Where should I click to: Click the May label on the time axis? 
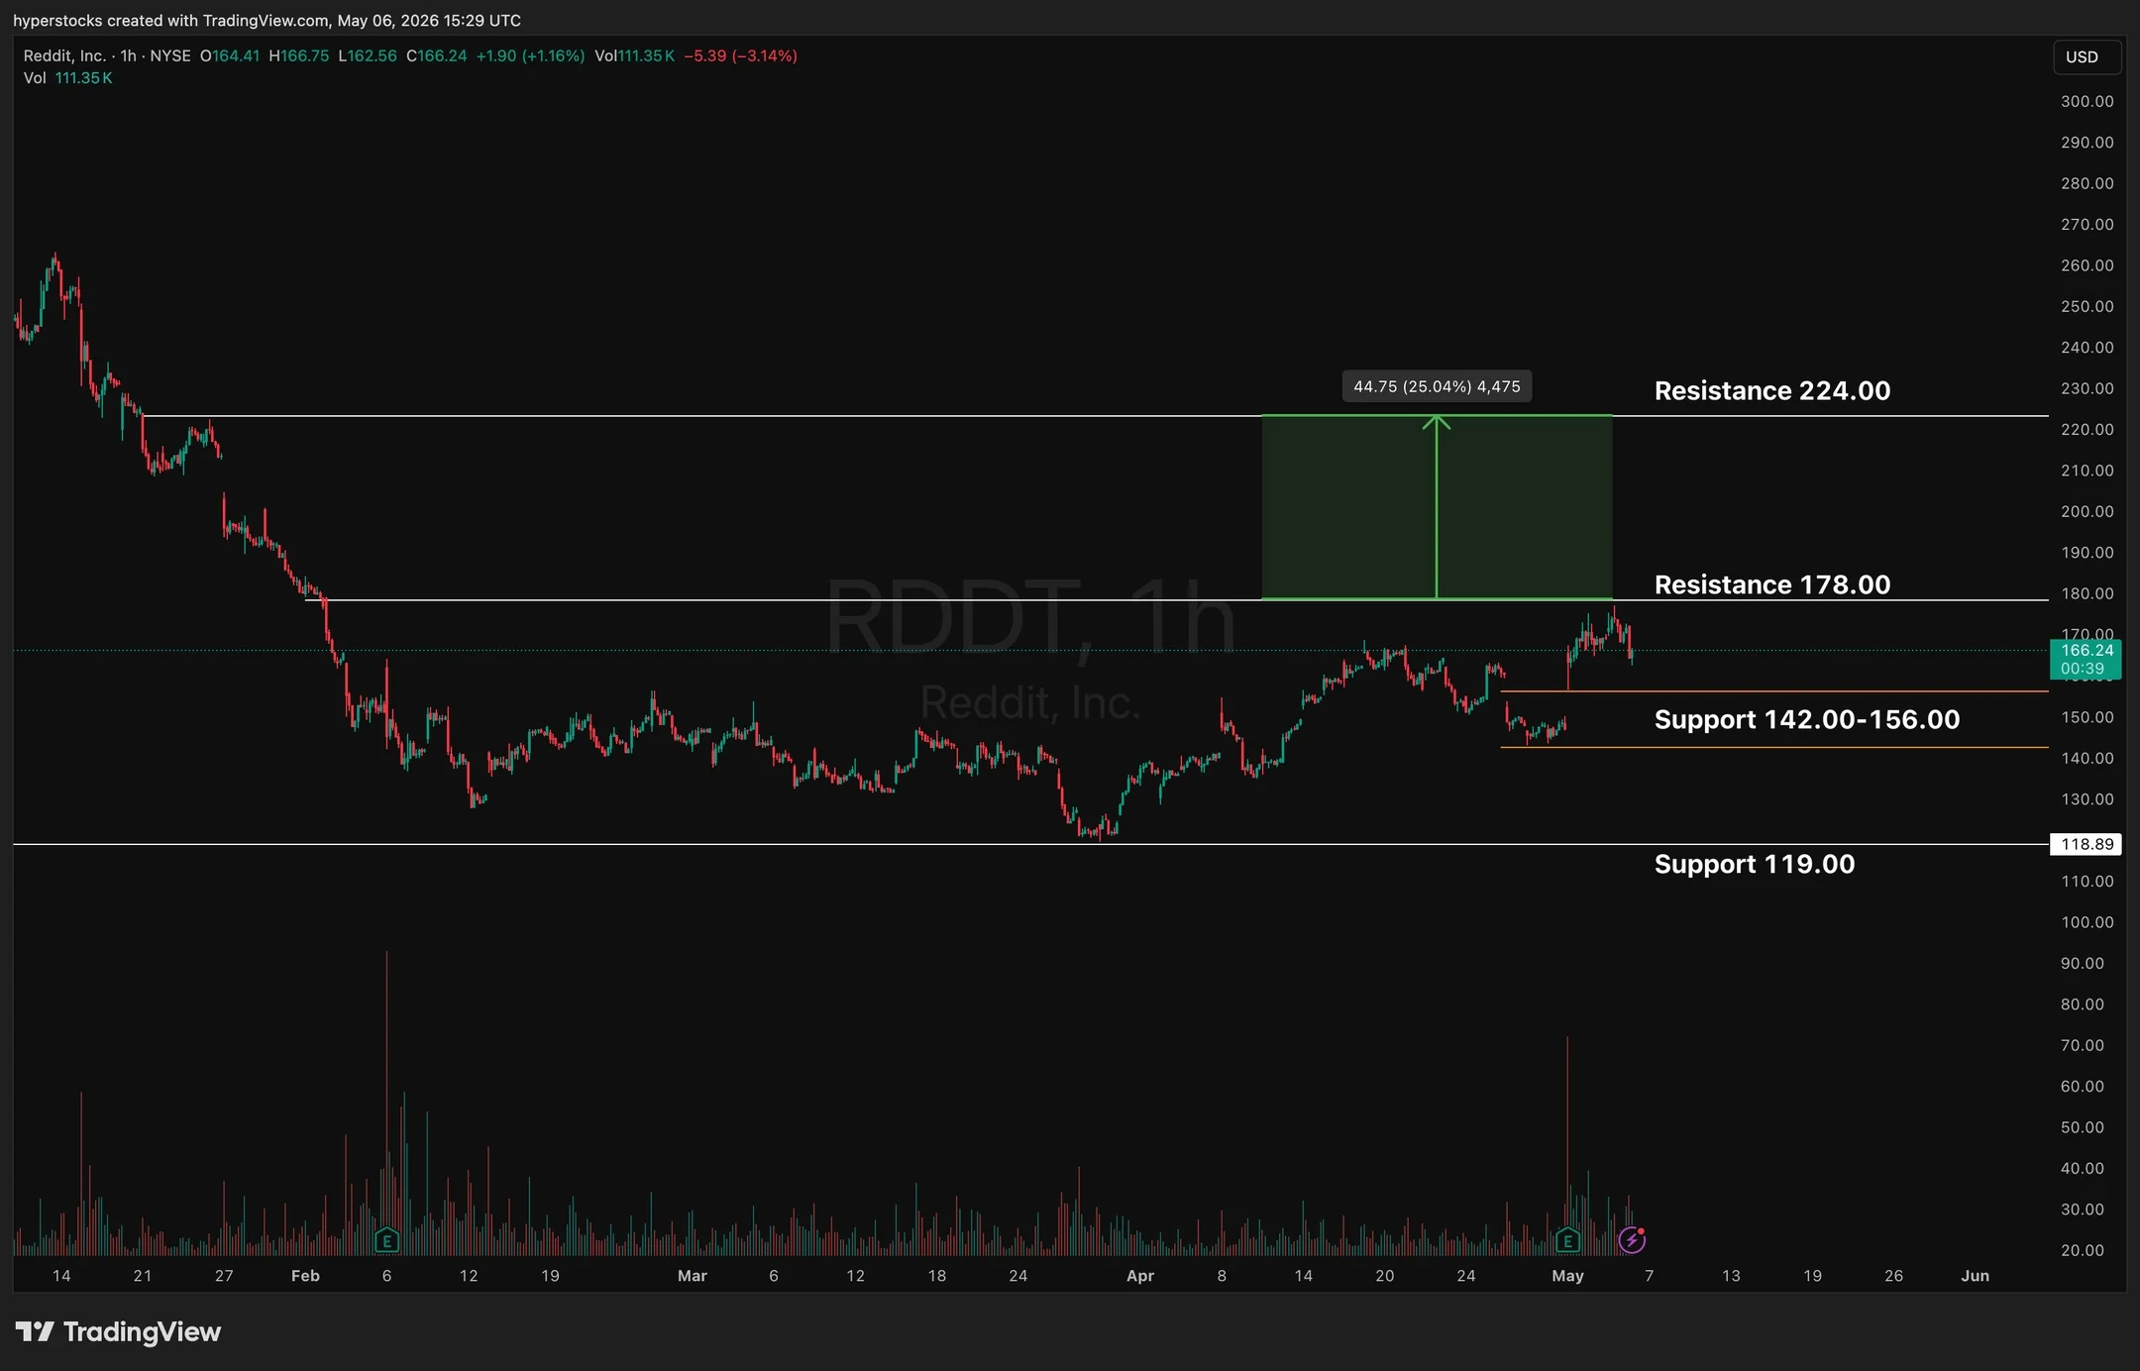pos(1567,1276)
